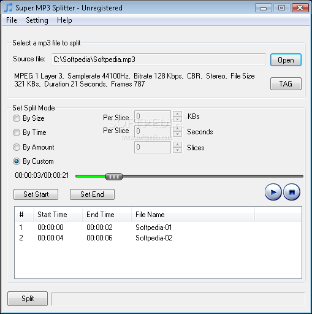
Task: Maximize the Super MP3 Splitter window
Action: pyautogui.click(x=281, y=8)
